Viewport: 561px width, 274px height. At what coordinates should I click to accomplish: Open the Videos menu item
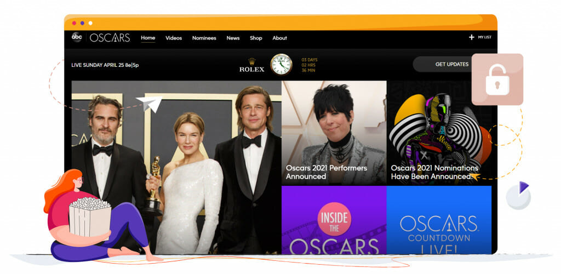(x=174, y=38)
